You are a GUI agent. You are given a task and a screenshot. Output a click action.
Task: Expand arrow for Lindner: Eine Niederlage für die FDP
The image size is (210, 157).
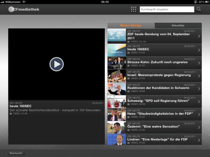199,140
